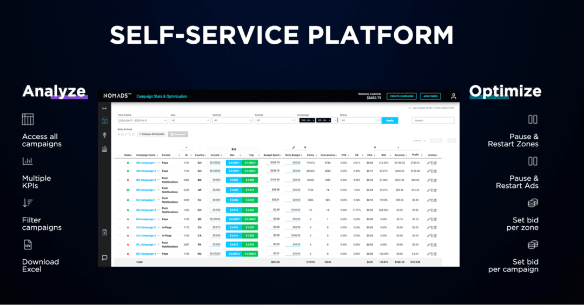
Task: Click the CREATE CAMPAIGN button
Action: pyautogui.click(x=401, y=96)
